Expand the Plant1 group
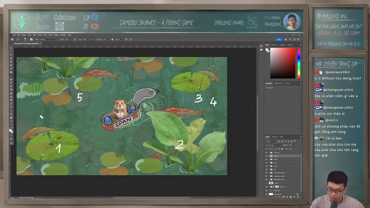The width and height of the screenshot is (370, 208). click(269, 159)
